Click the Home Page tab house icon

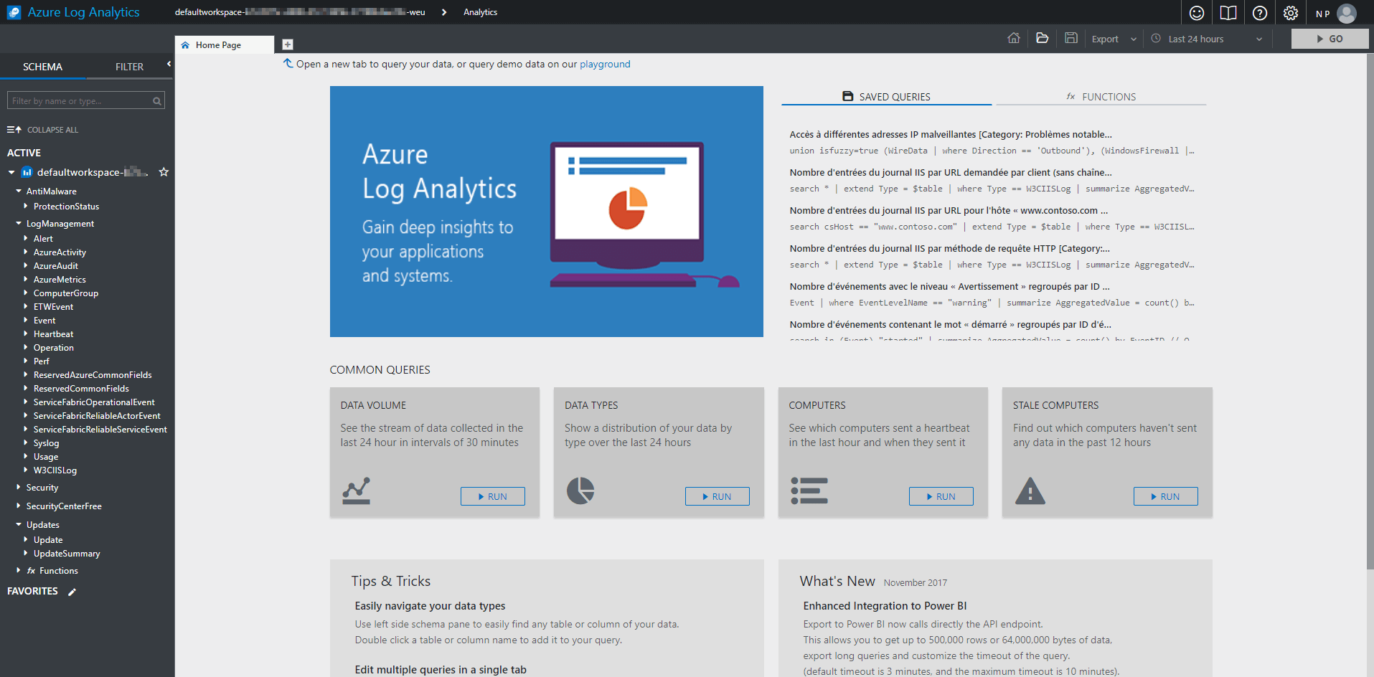point(185,45)
